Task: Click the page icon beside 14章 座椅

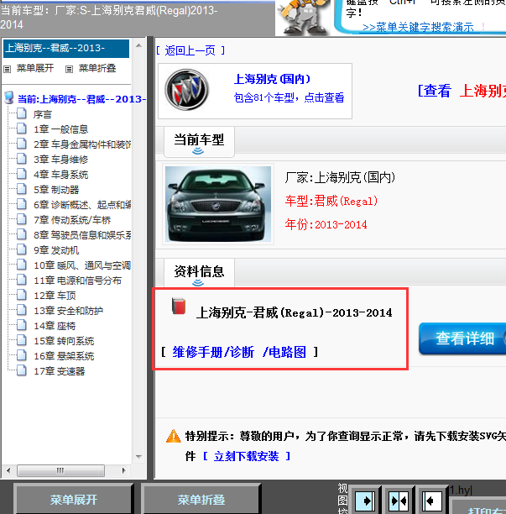Action: (x=22, y=326)
